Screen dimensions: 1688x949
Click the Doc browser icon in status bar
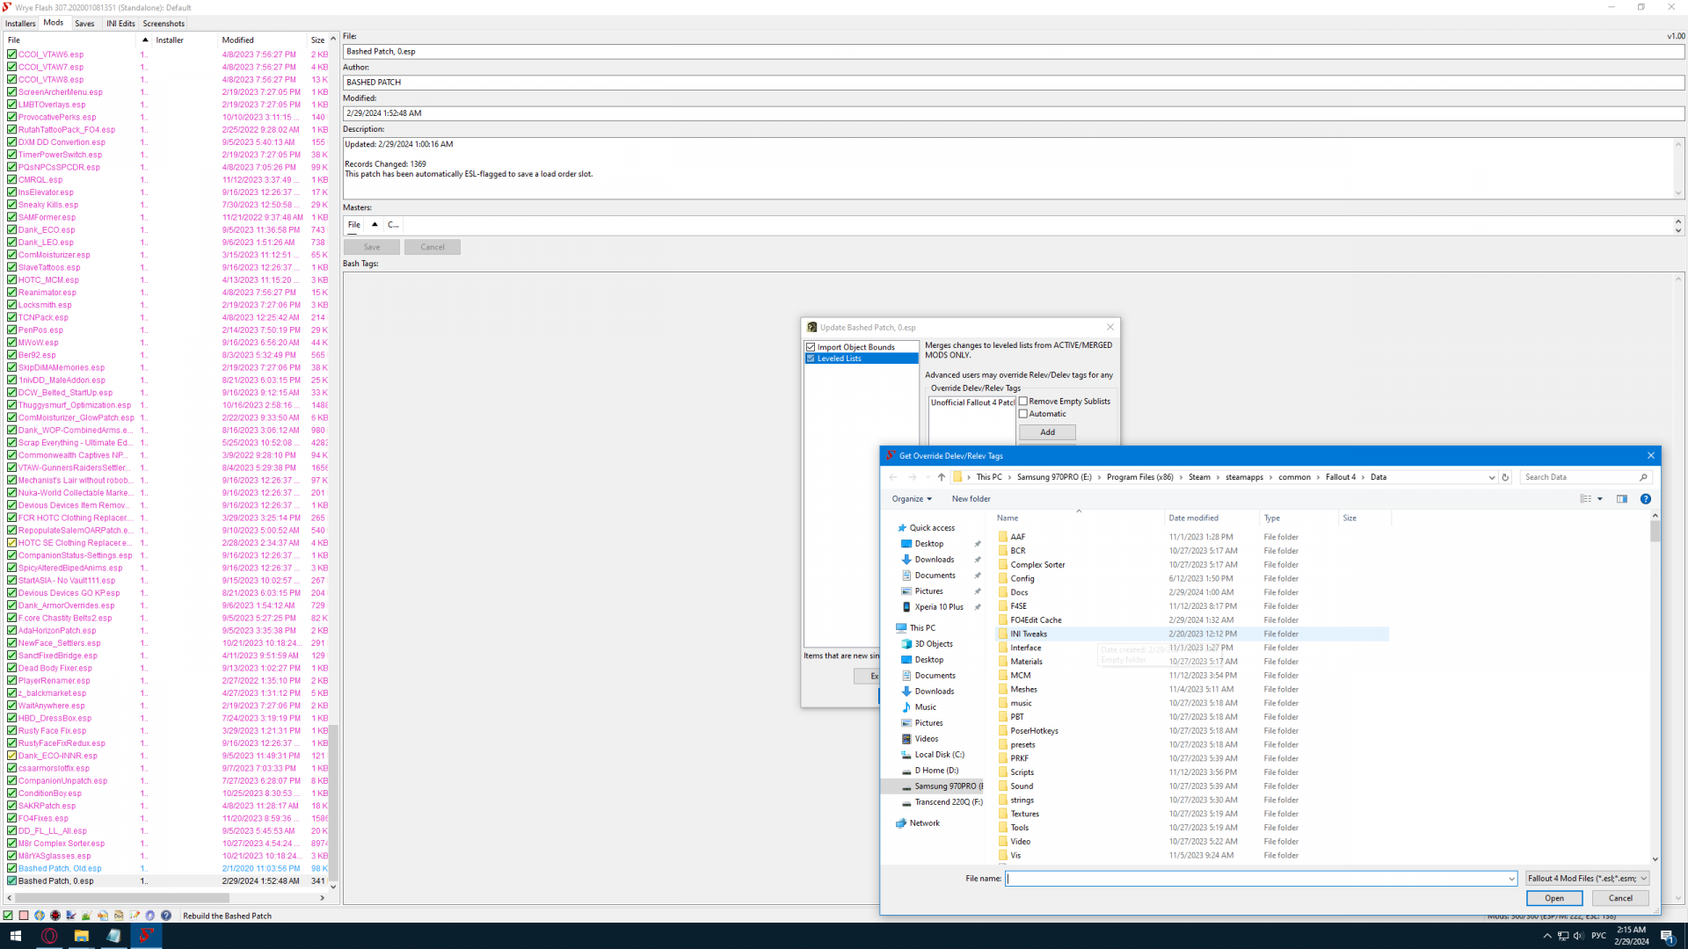(x=119, y=916)
